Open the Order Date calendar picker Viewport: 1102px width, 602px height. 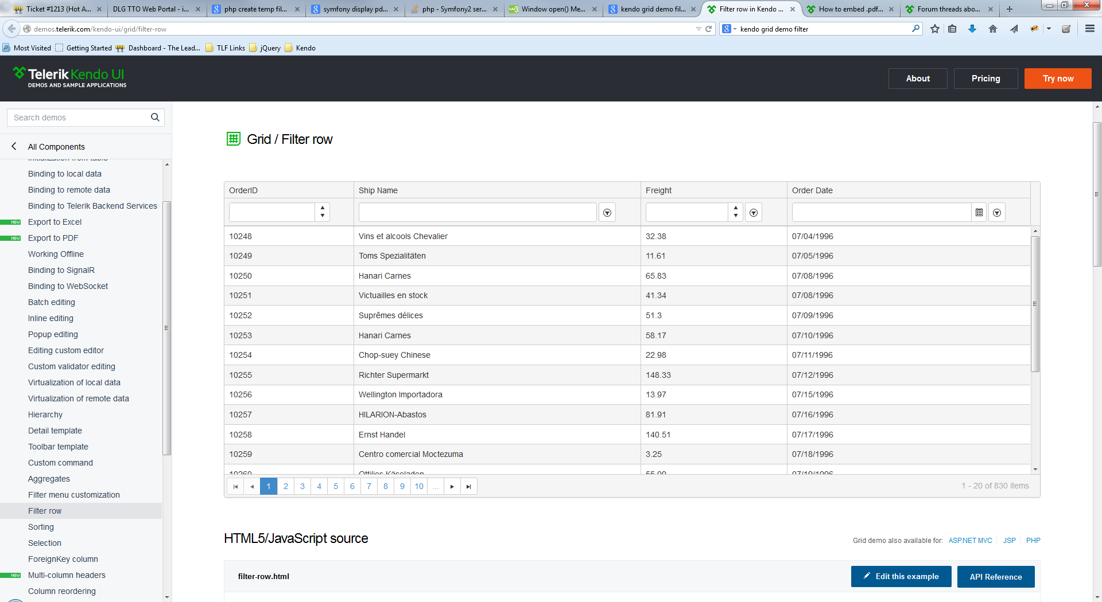coord(979,213)
